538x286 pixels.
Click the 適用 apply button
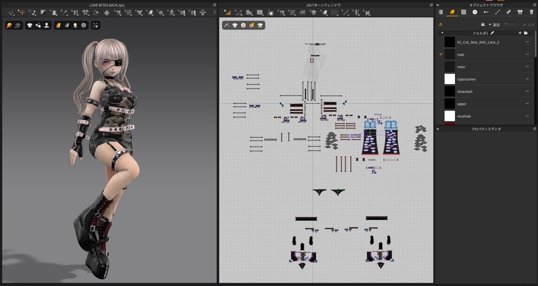point(529,25)
